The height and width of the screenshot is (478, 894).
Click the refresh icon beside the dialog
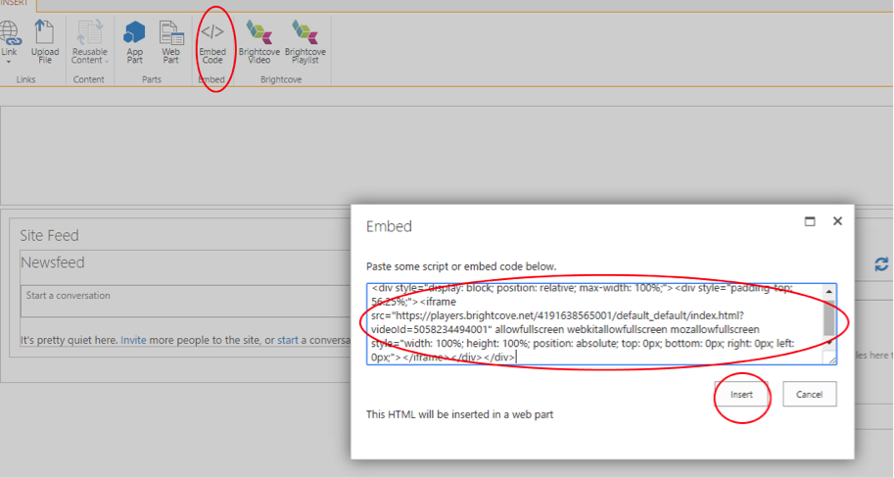click(x=881, y=264)
